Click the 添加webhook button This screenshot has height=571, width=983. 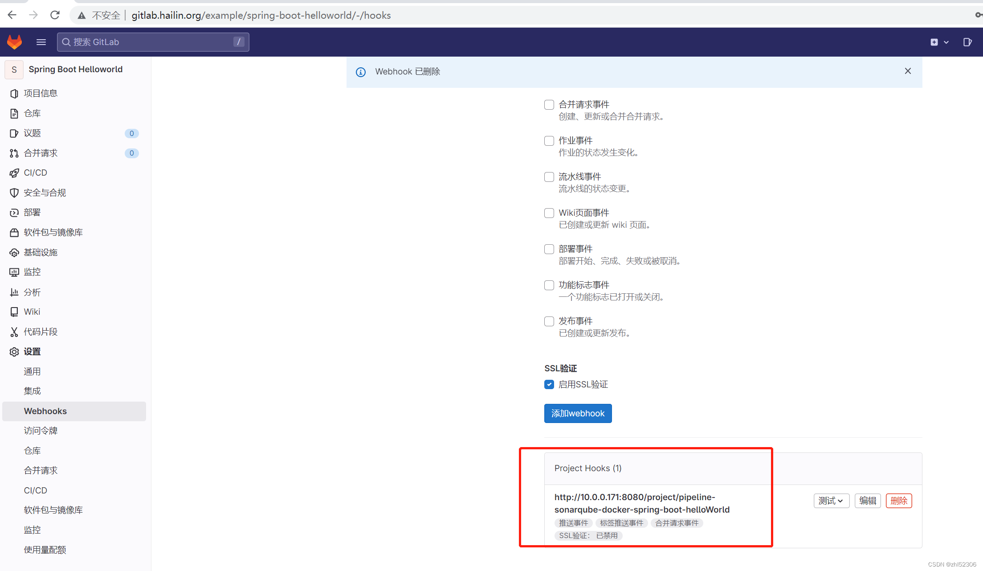[x=578, y=413]
